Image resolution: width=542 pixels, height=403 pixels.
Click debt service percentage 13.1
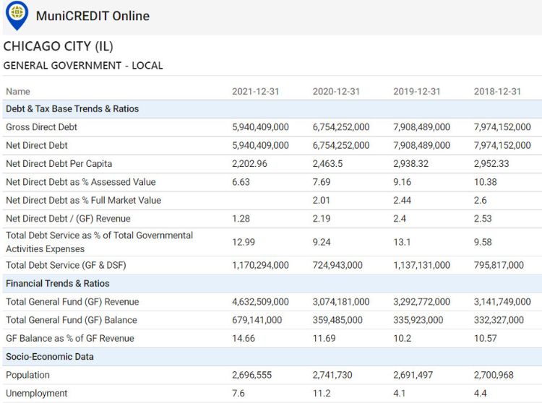tap(402, 242)
